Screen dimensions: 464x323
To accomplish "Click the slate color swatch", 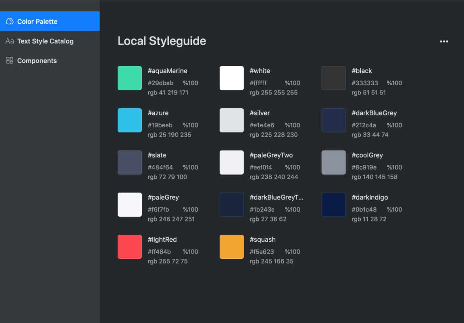I will (130, 162).
